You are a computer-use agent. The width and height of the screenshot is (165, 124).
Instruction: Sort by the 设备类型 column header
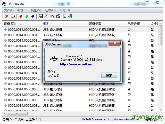coord(106,24)
